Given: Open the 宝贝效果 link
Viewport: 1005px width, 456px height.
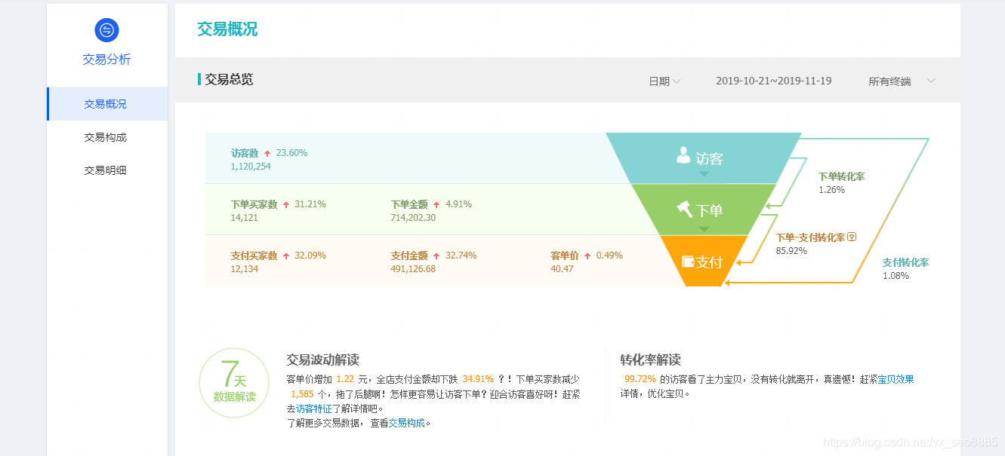Looking at the screenshot, I should [896, 379].
